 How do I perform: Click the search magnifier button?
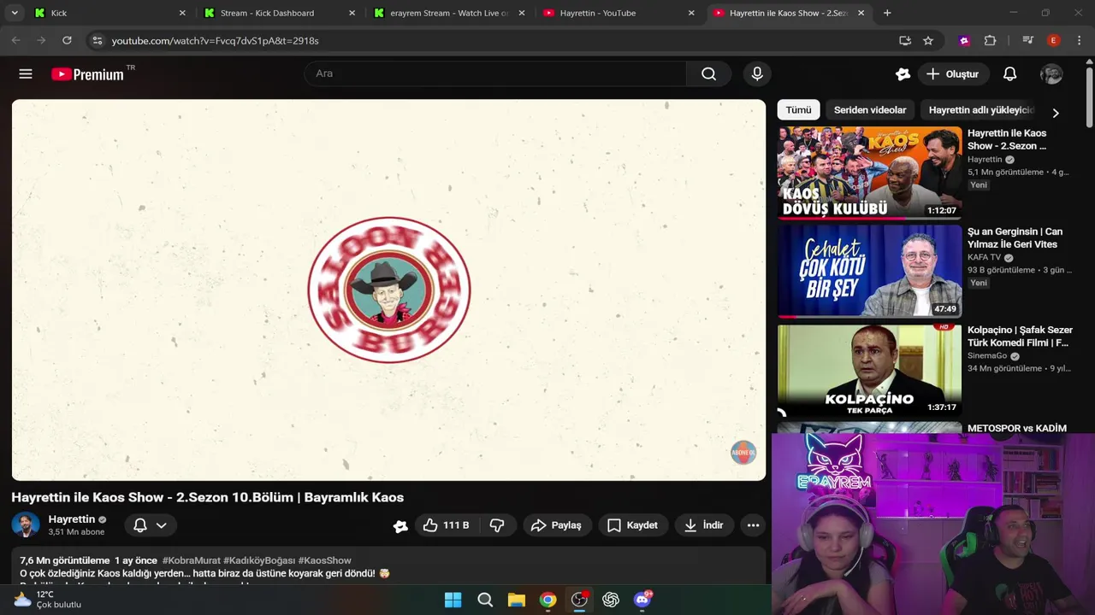(708, 73)
